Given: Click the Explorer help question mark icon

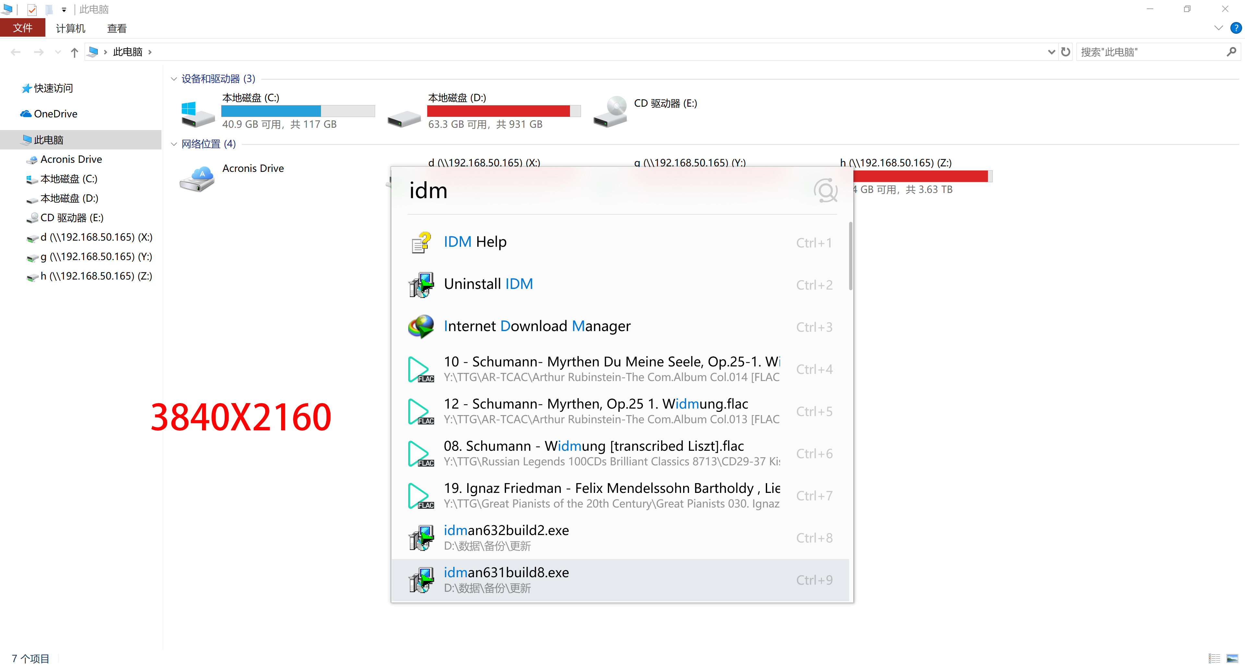Looking at the screenshot, I should 1235,28.
